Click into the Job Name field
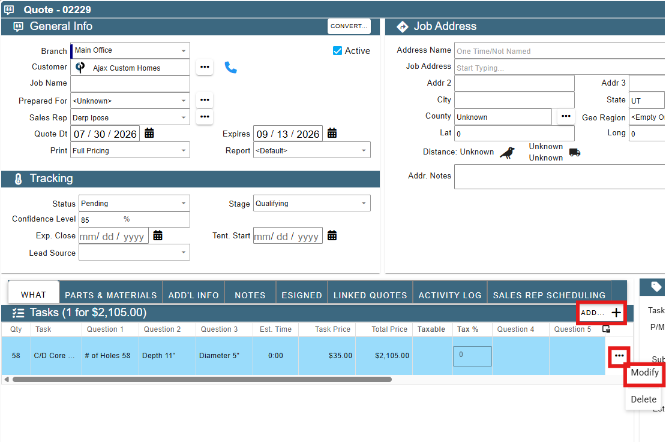This screenshot has width=666, height=442. point(130,83)
